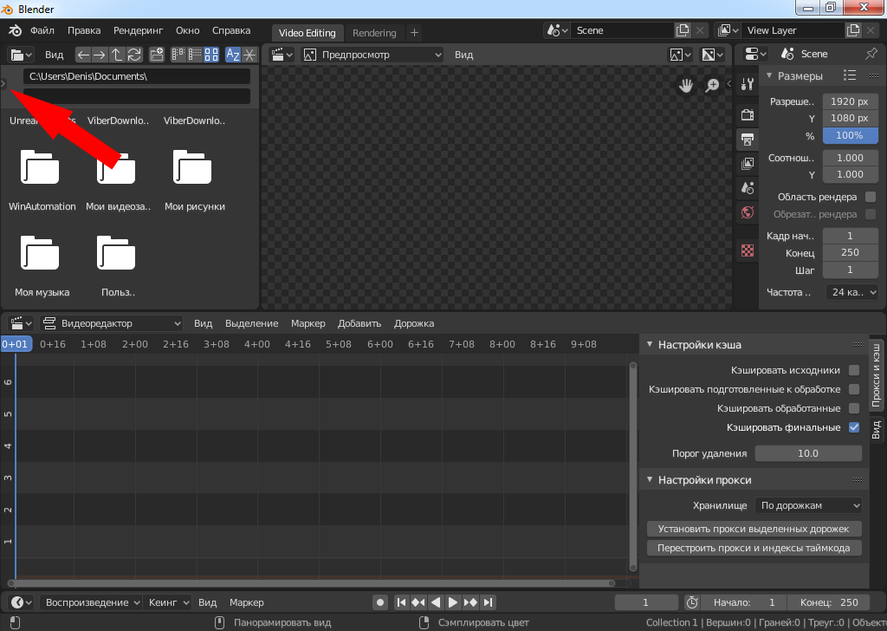The image size is (887, 631).
Task: Pin the properties editor with pin icon
Action: [871, 54]
